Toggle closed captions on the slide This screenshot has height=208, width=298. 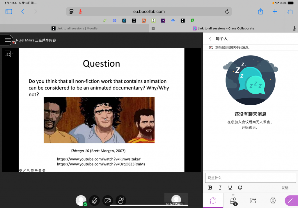(x=32, y=170)
